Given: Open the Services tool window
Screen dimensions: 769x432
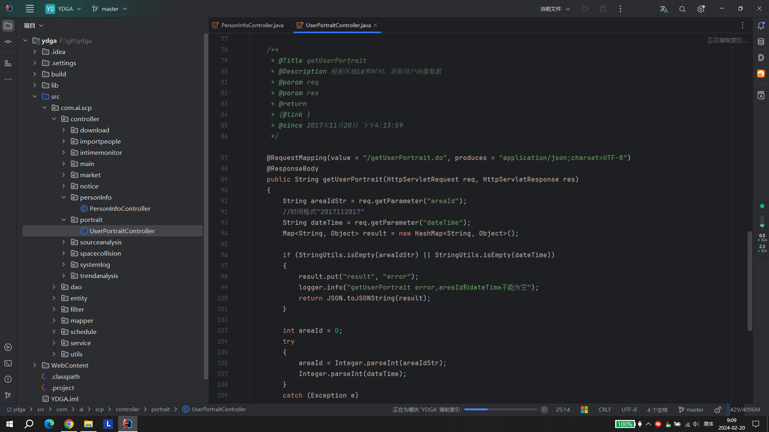Looking at the screenshot, I should click(8, 347).
